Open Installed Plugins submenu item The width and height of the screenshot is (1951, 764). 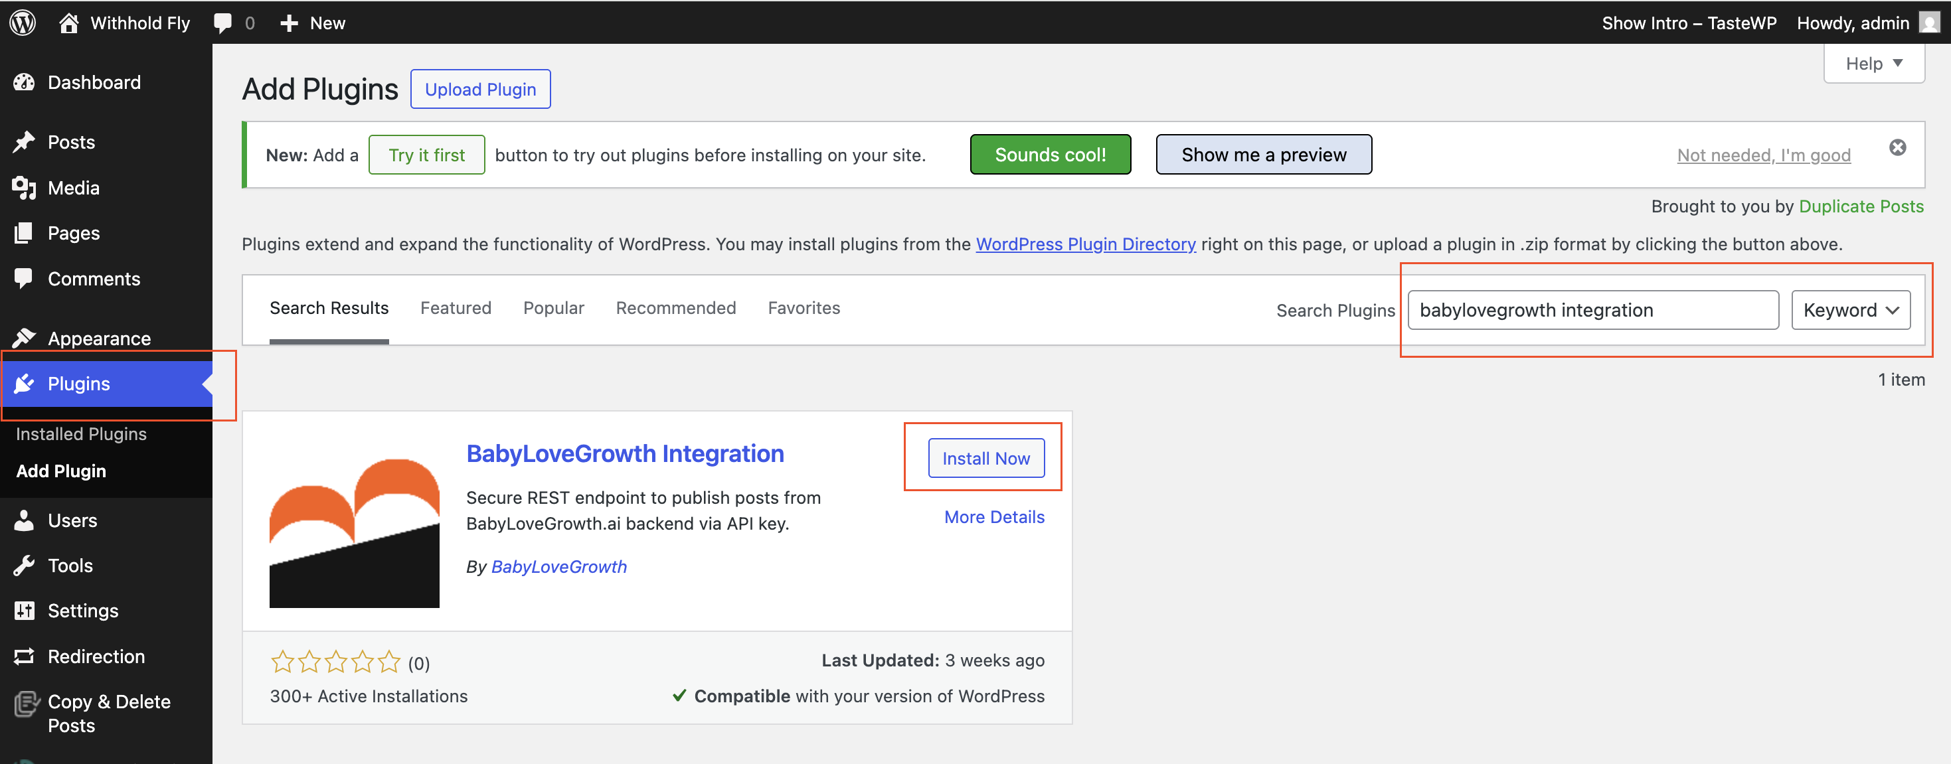point(81,434)
